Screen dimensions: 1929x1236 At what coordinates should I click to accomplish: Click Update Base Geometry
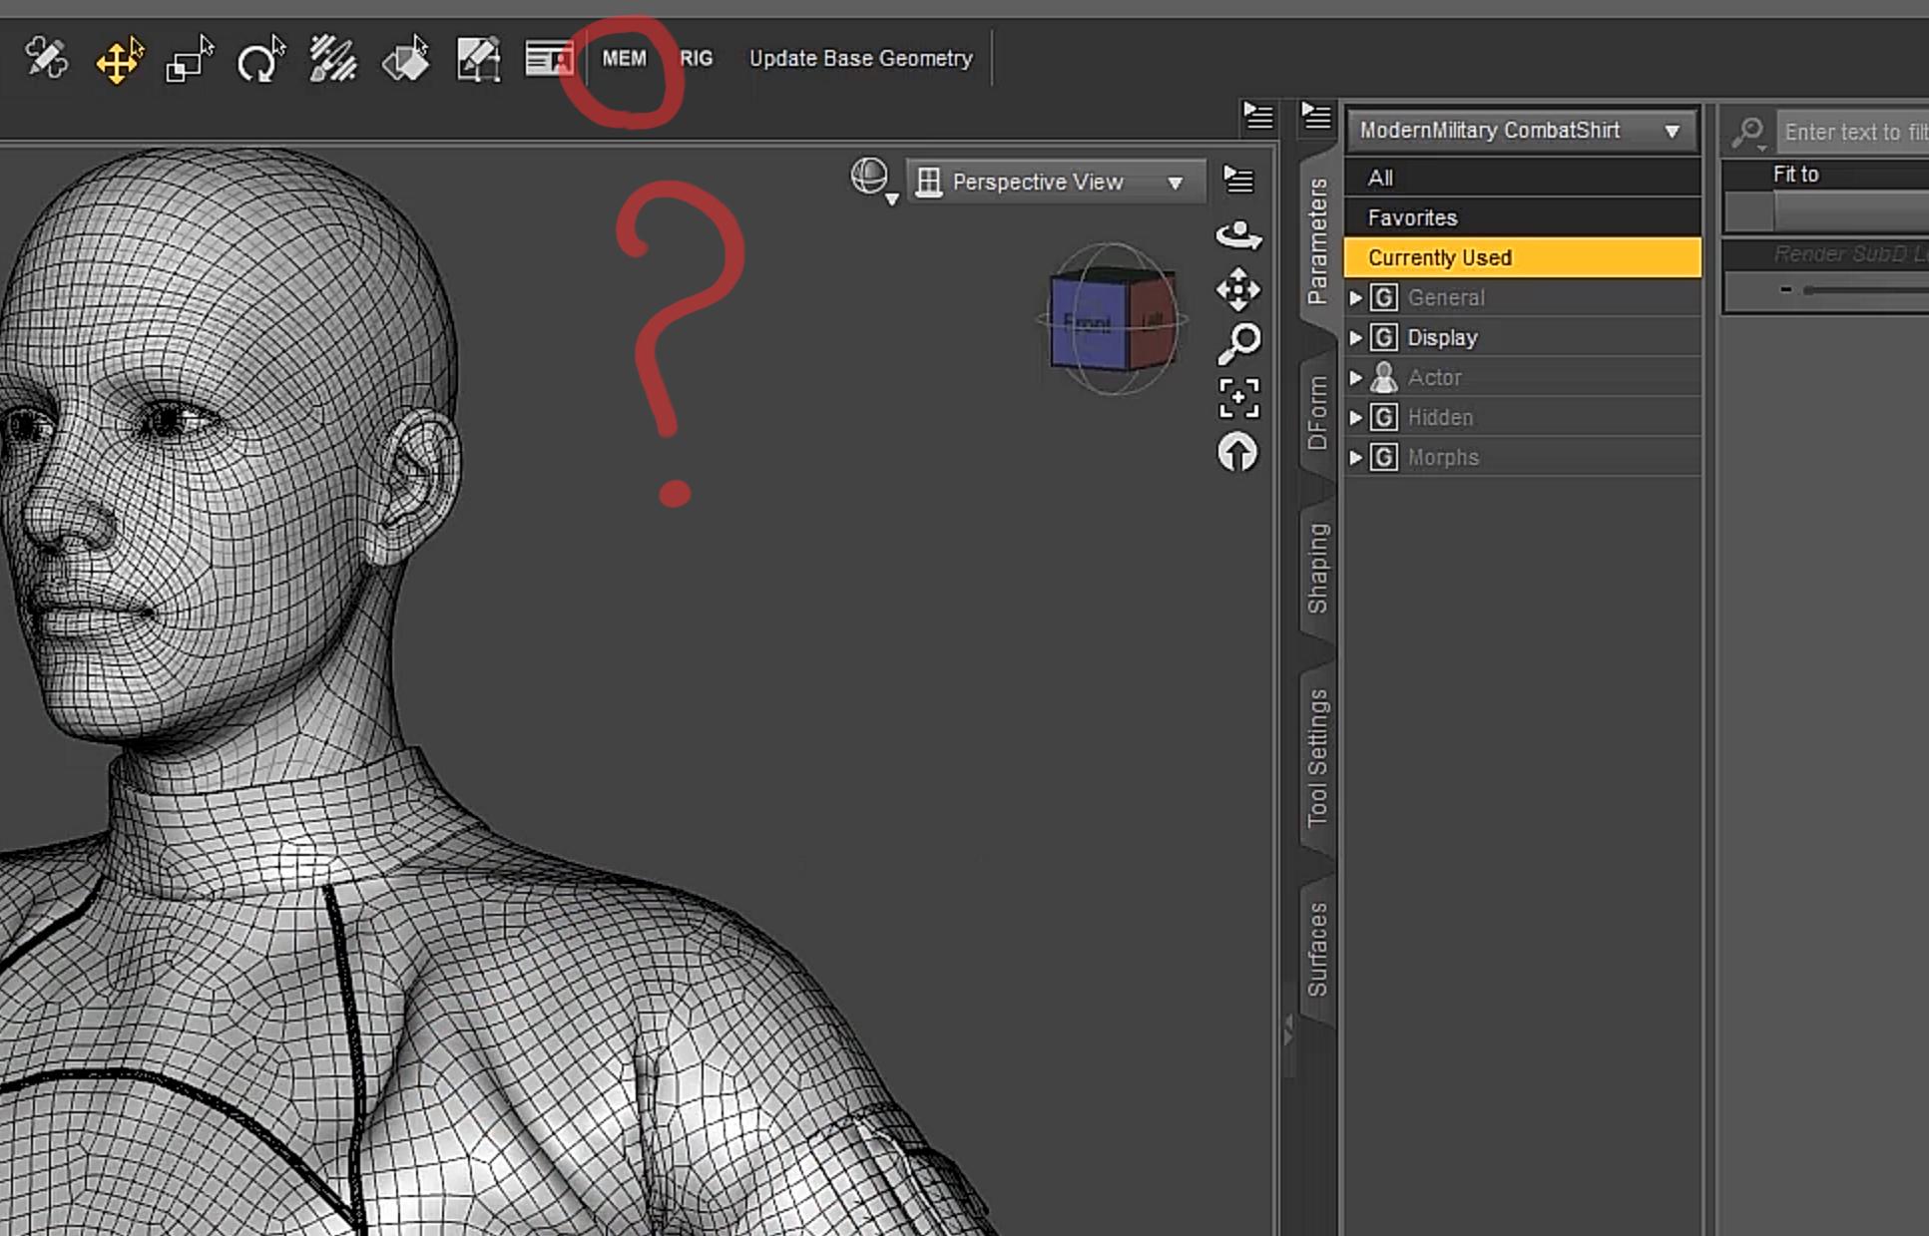click(x=860, y=59)
